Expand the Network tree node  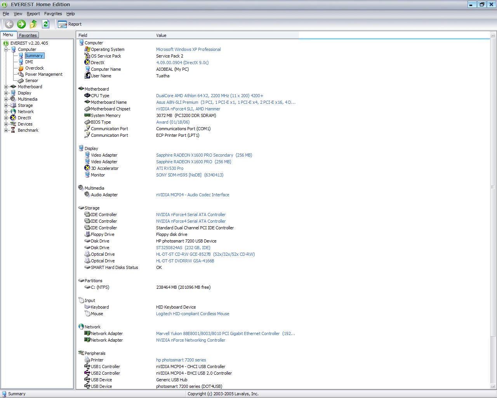point(6,112)
